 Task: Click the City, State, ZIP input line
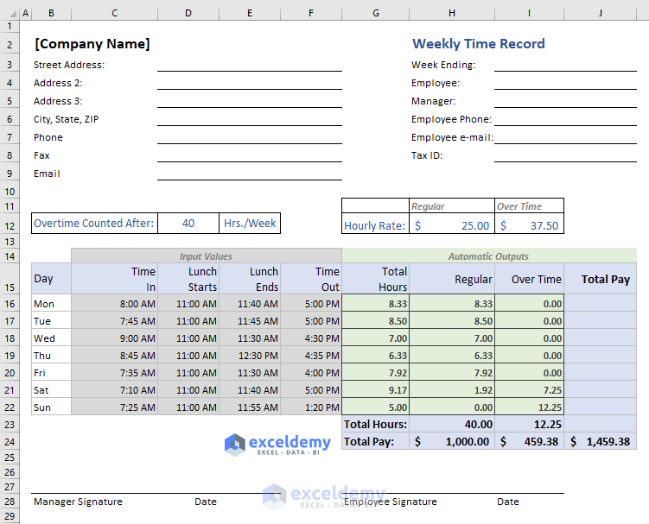(x=250, y=119)
